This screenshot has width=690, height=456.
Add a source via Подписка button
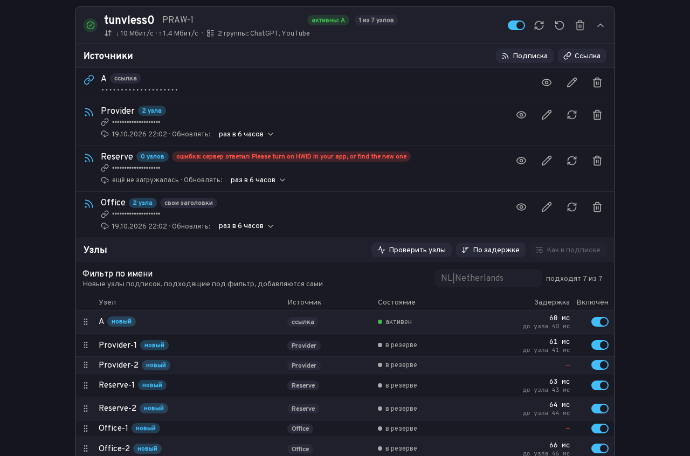(525, 56)
